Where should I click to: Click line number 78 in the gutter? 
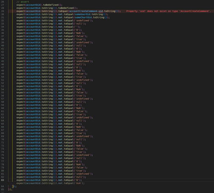point(3,165)
